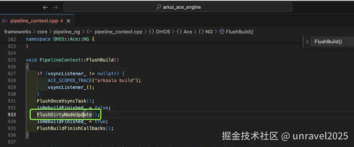Viewport: 354px width, 147px height.
Task: Click the nullptr keyword on line 927
Action: [107, 74]
